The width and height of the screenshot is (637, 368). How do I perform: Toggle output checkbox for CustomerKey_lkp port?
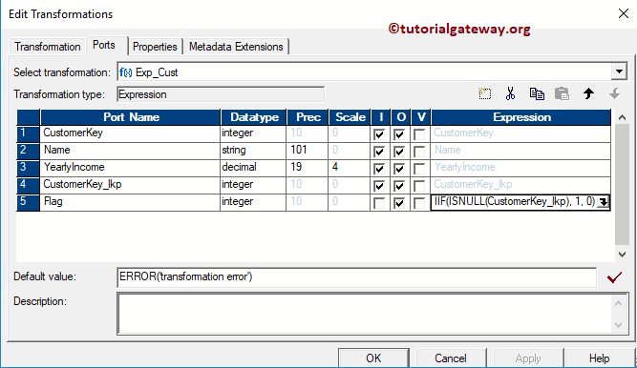[399, 186]
